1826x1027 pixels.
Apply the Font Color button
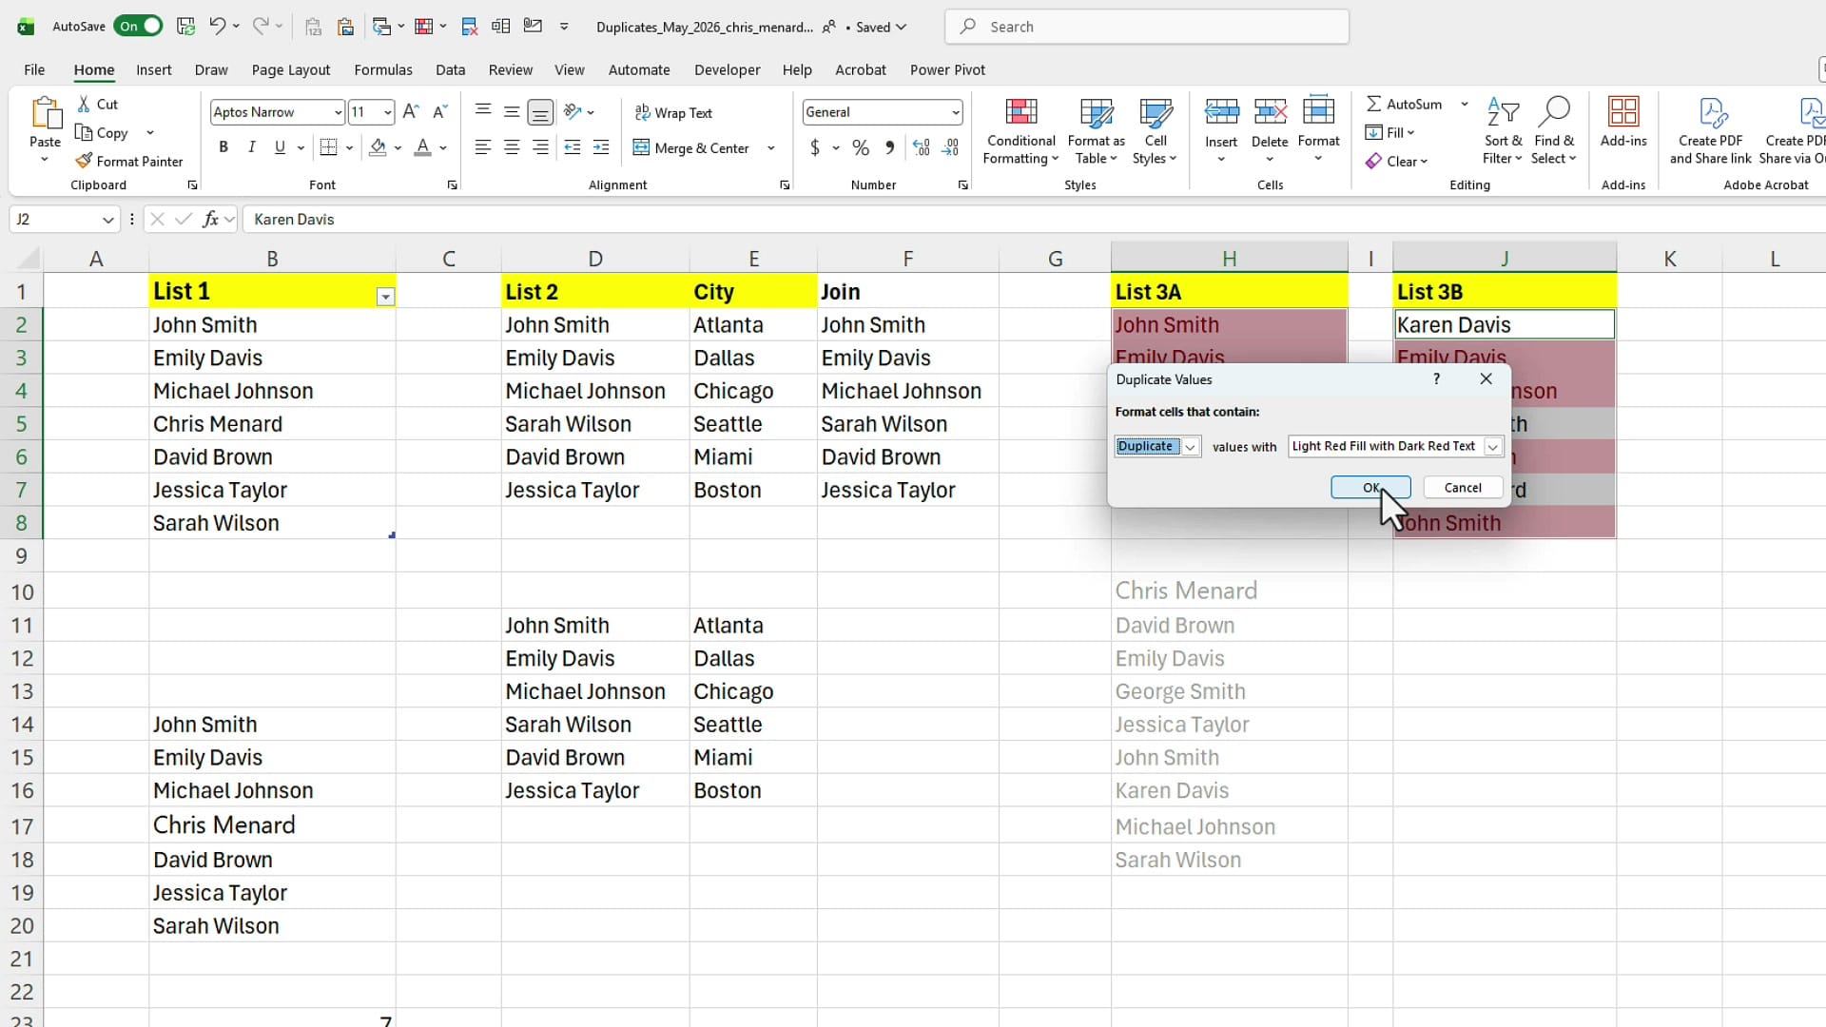pyautogui.click(x=423, y=147)
